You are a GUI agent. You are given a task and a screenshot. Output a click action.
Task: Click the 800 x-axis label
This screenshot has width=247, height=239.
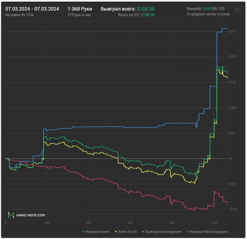click(x=172, y=223)
